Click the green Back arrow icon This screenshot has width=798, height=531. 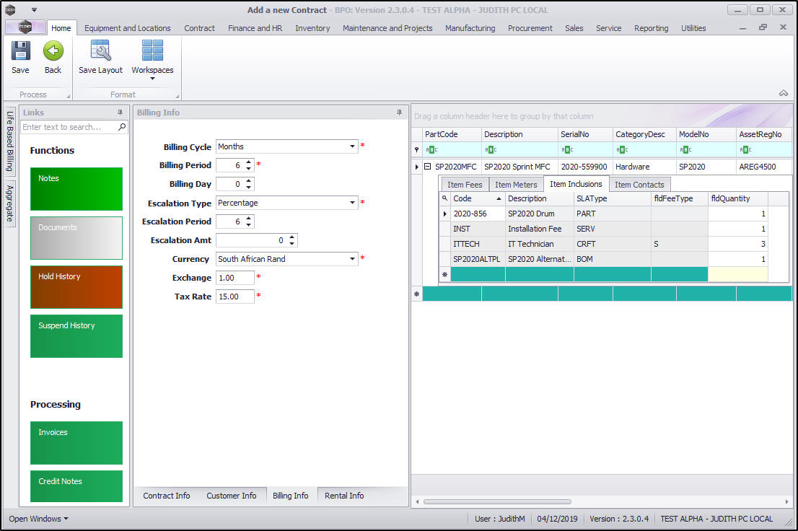[53, 52]
